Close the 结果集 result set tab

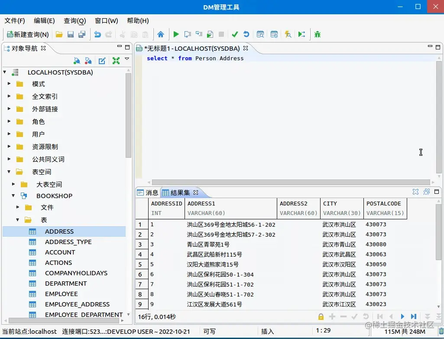(196, 193)
